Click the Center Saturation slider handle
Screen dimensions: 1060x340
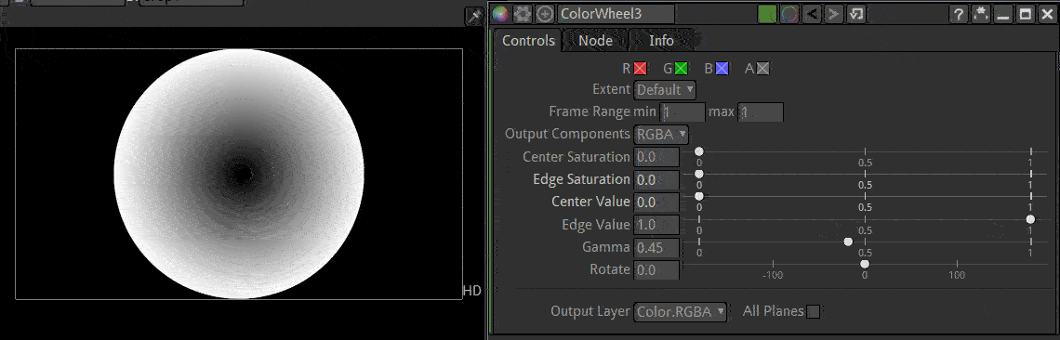pos(699,150)
